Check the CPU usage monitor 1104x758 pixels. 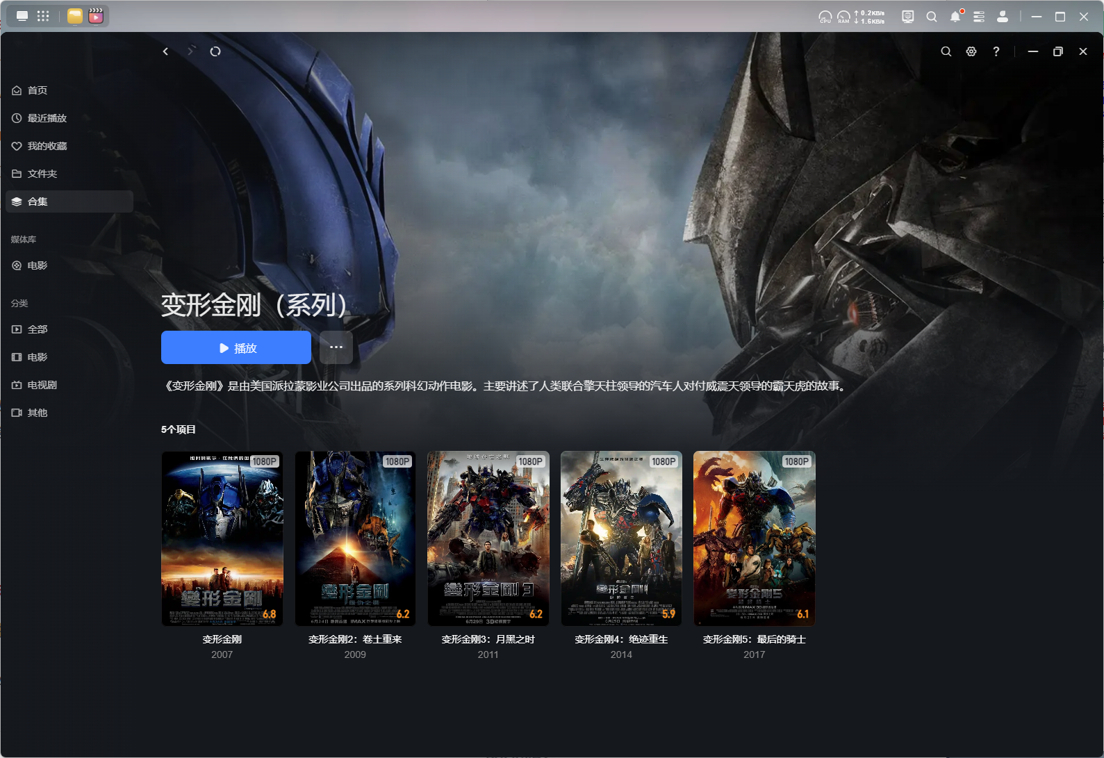[x=825, y=17]
